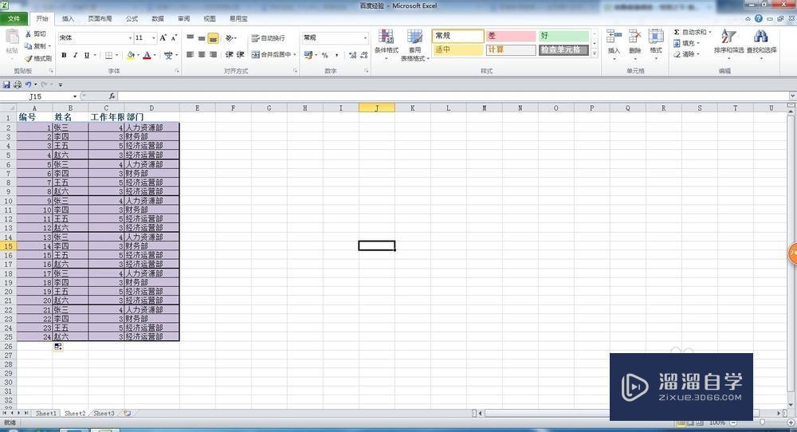
Task: Switch to the 页面布局 ribbon tab
Action: click(100, 19)
